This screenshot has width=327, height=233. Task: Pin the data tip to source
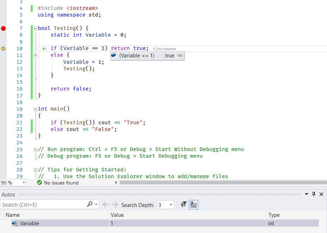click(180, 56)
